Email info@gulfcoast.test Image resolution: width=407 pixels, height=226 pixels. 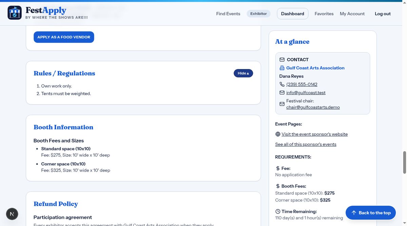click(306, 93)
